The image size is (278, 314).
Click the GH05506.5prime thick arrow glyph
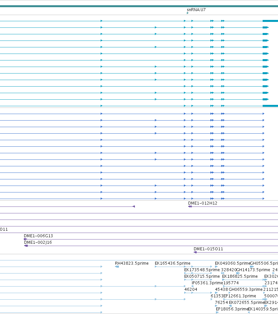pos(252,267)
